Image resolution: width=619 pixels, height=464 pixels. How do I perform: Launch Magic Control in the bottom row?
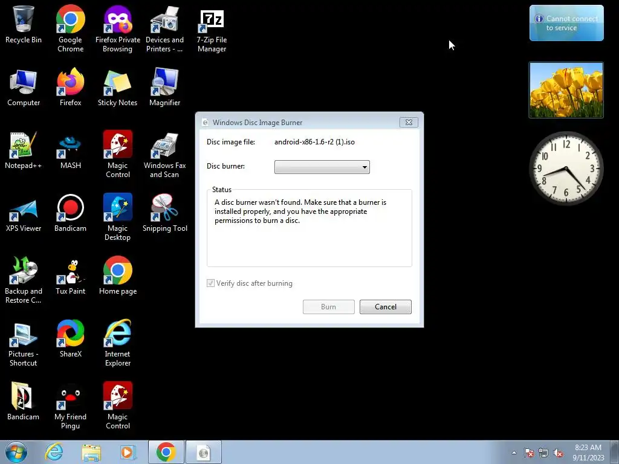tap(118, 405)
